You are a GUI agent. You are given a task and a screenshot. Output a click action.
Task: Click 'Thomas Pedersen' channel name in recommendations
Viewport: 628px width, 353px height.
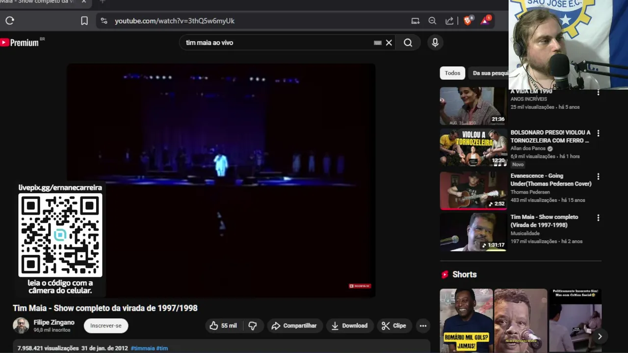530,192
